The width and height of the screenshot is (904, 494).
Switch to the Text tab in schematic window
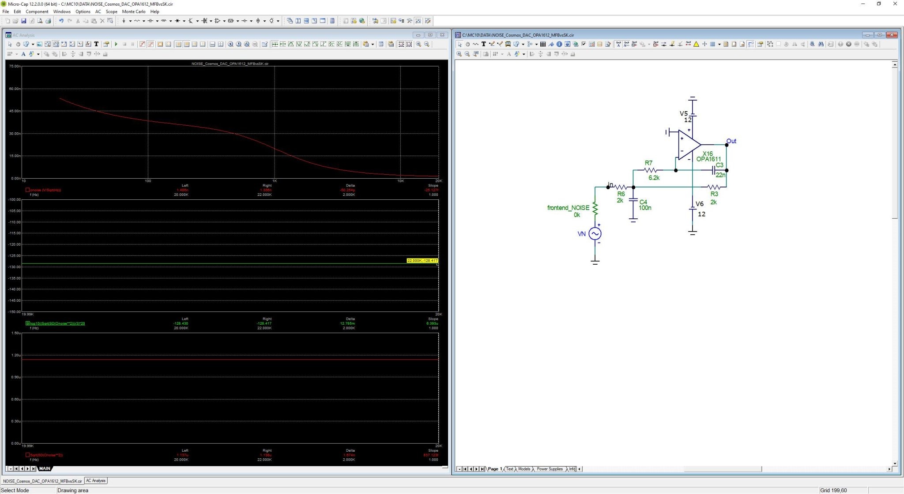click(x=509, y=469)
